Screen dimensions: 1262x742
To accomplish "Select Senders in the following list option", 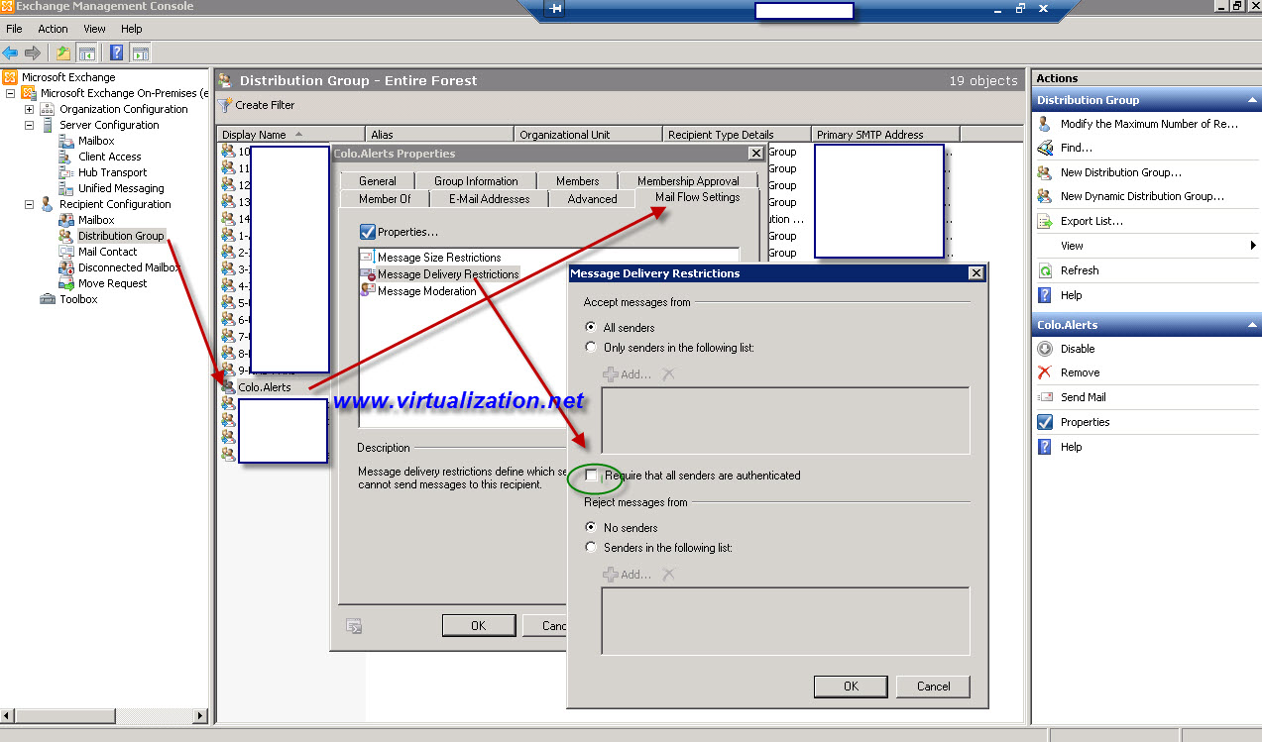I will [x=591, y=546].
